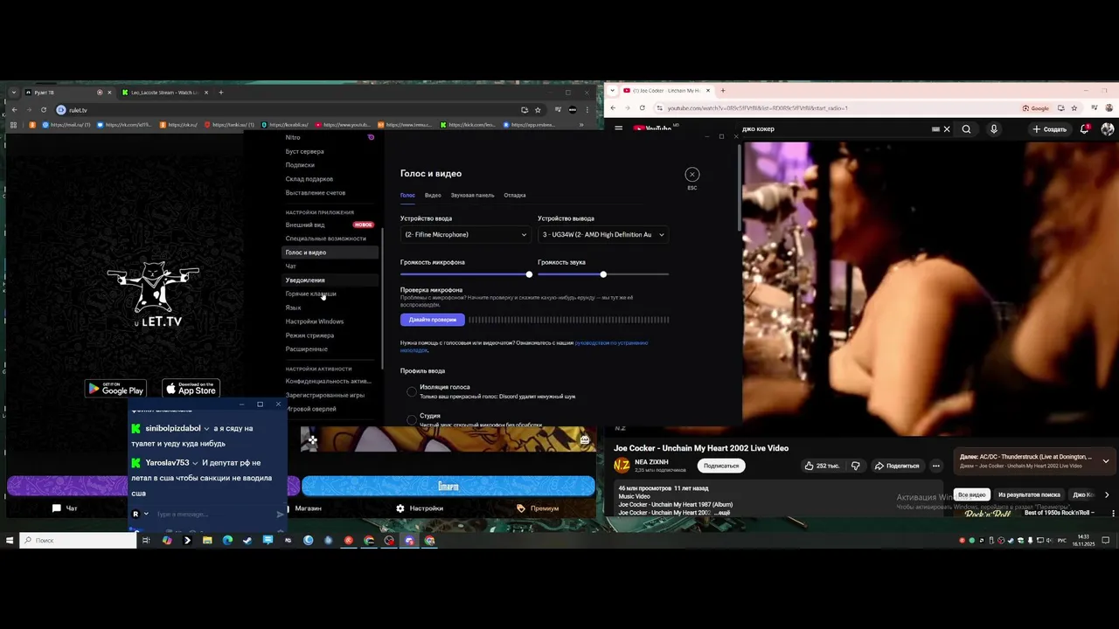
Task: Open the YouTube account avatar menu
Action: coord(1108,128)
